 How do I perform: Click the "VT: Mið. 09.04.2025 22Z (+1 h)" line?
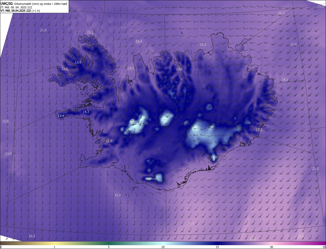(20, 11)
